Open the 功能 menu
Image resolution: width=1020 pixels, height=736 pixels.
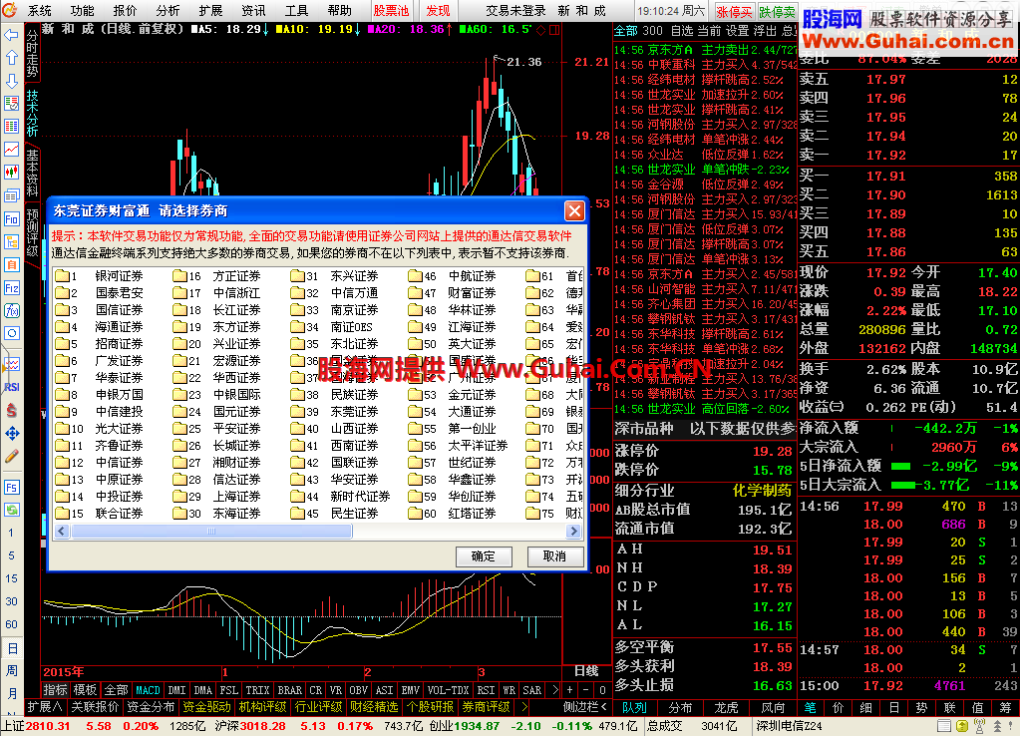pyautogui.click(x=83, y=10)
